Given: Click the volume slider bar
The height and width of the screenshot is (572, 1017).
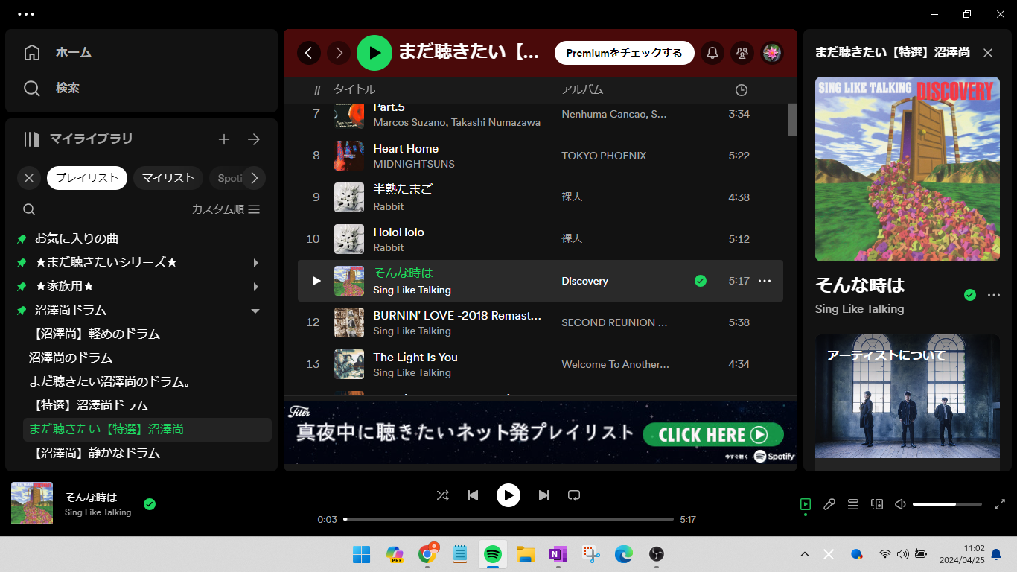Looking at the screenshot, I should pos(946,504).
